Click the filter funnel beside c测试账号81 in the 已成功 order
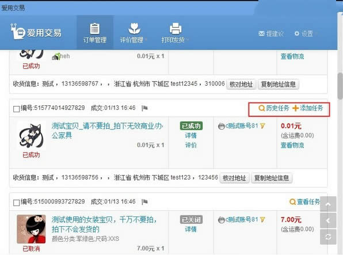Viewport: 343px width, 255px height. click(262, 126)
